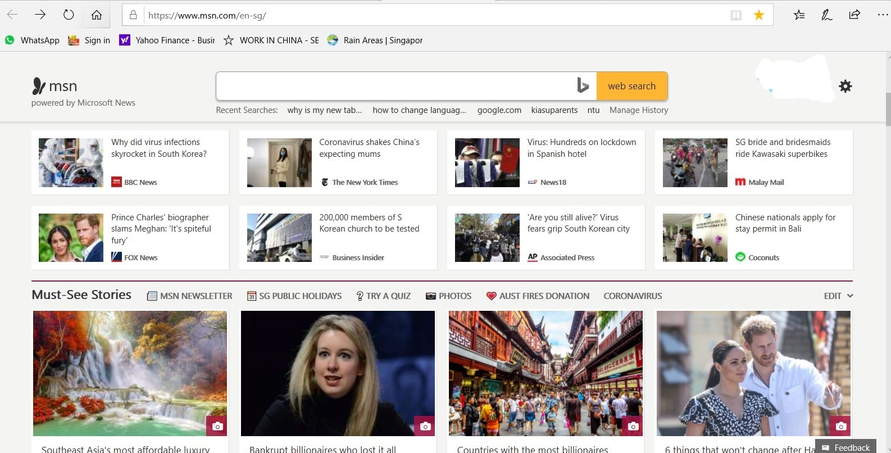Open Prince Charles' biographer story
Image resolution: width=891 pixels, height=453 pixels.
[161, 229]
